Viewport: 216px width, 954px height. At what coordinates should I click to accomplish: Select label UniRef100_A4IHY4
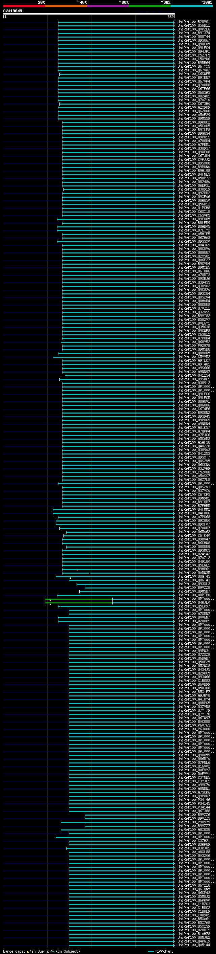coord(194,700)
